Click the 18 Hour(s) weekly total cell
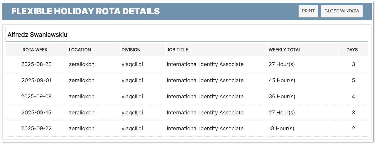Screen dimensions: 376x144 (281, 129)
